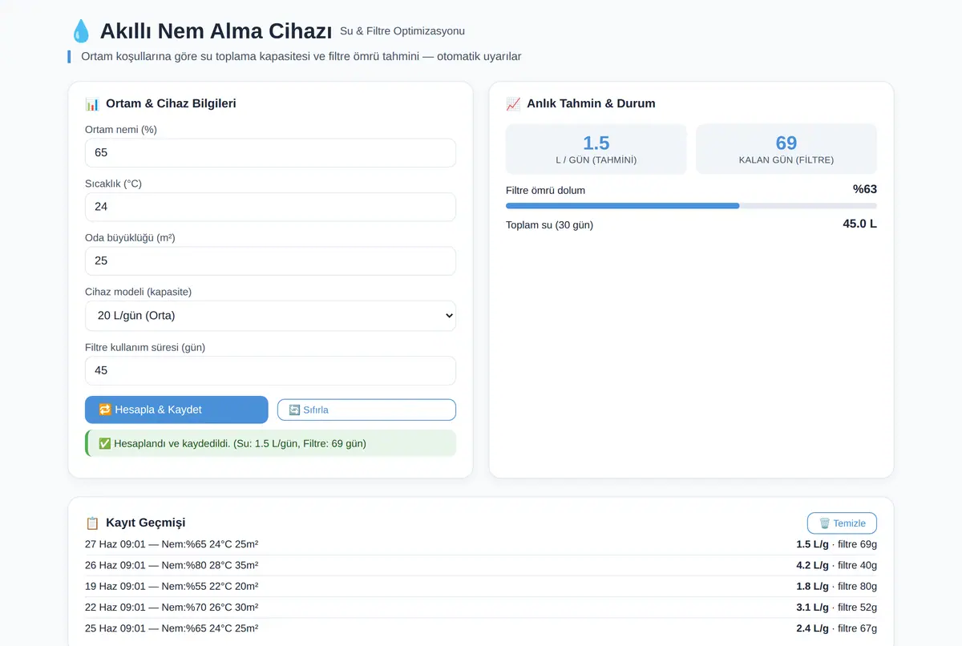Open the Cihaz modeli dropdown
Screen dimensions: 962x646
pyautogui.click(x=270, y=316)
